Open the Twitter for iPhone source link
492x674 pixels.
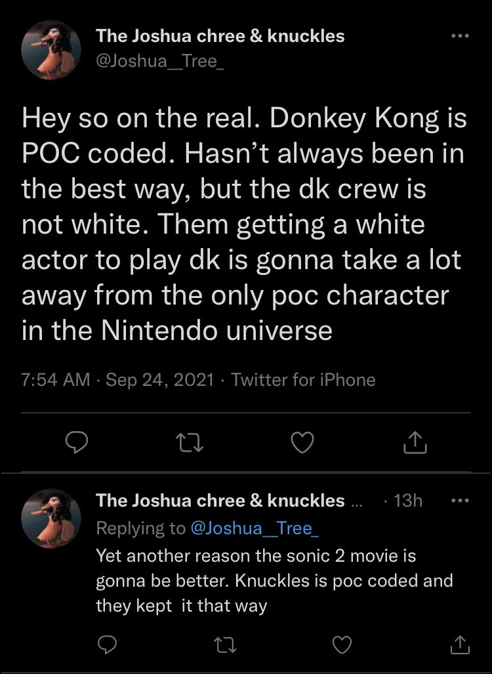[x=303, y=379]
